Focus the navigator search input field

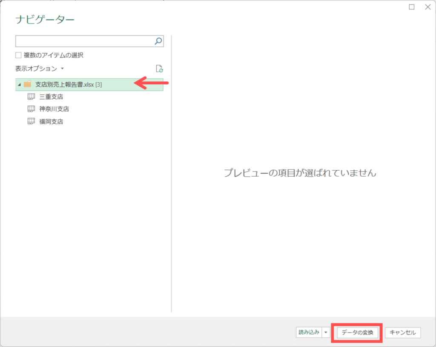coord(84,41)
